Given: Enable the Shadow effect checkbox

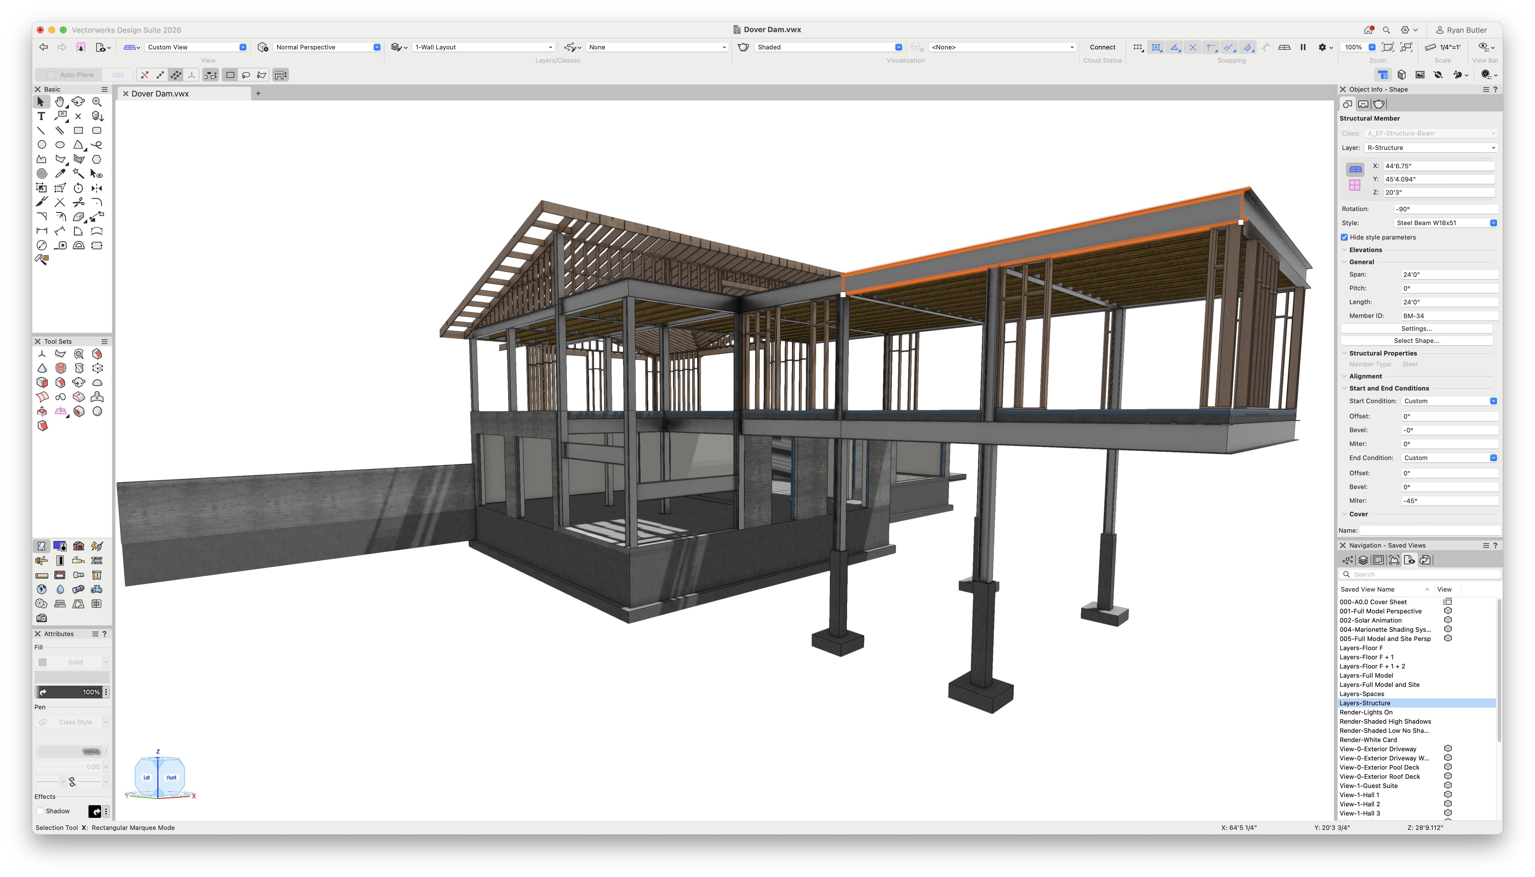Looking at the screenshot, I should [41, 811].
